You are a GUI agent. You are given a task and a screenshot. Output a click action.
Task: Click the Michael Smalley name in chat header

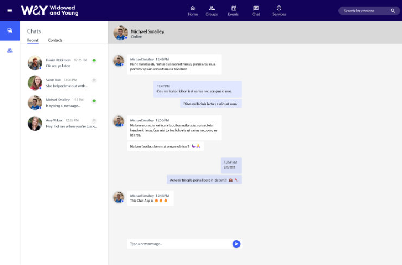click(147, 31)
